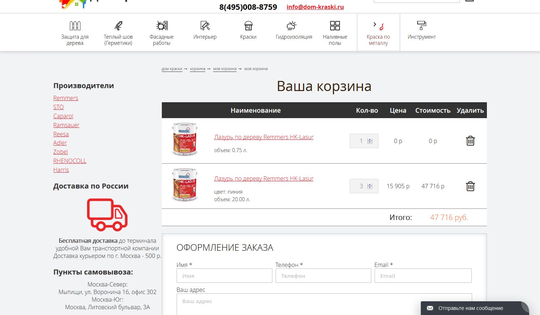Click the red delivery truck icon
Viewport: 540px width, 315px height.
coord(107,215)
